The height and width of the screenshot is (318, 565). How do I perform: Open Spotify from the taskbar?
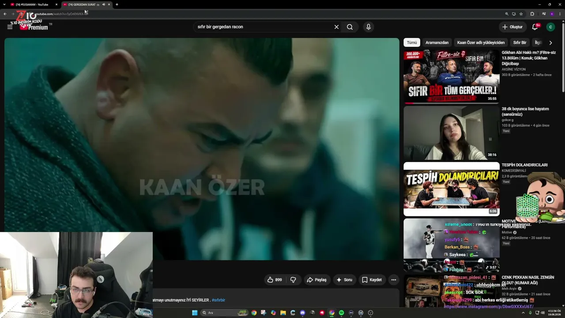click(341, 313)
